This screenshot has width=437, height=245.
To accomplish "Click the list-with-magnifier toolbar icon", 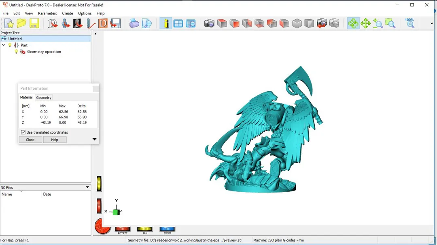I will tap(191, 23).
